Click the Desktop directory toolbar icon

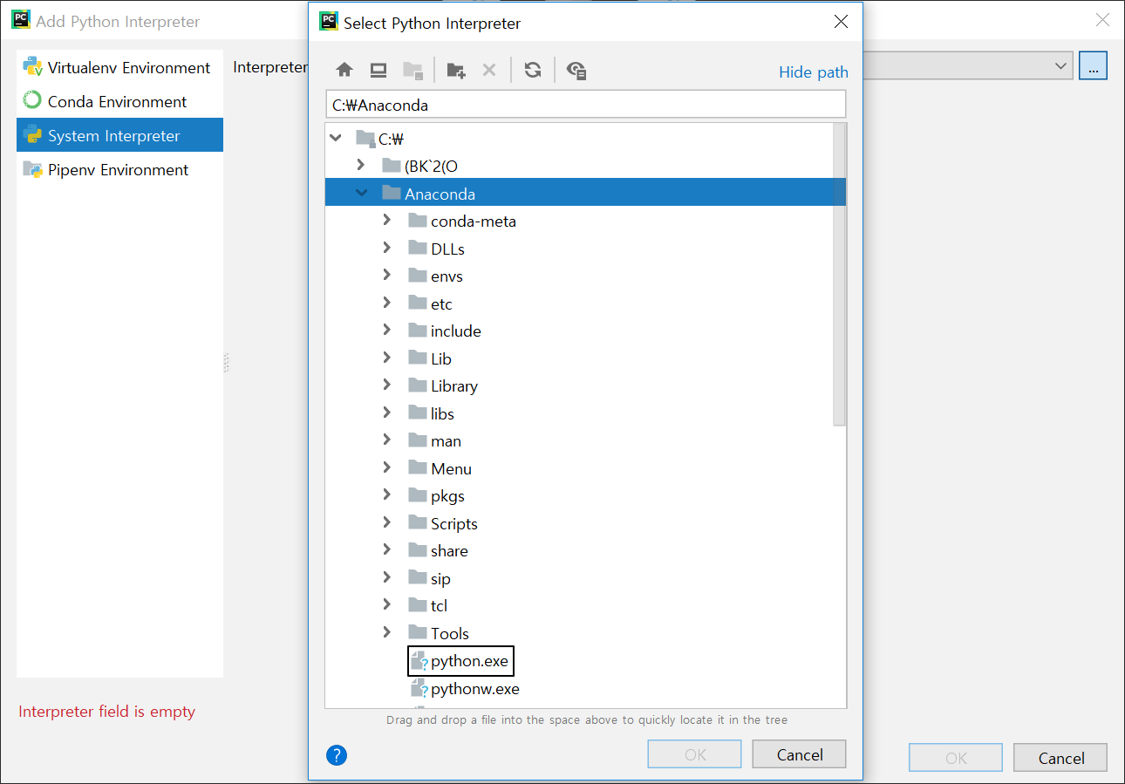378,71
